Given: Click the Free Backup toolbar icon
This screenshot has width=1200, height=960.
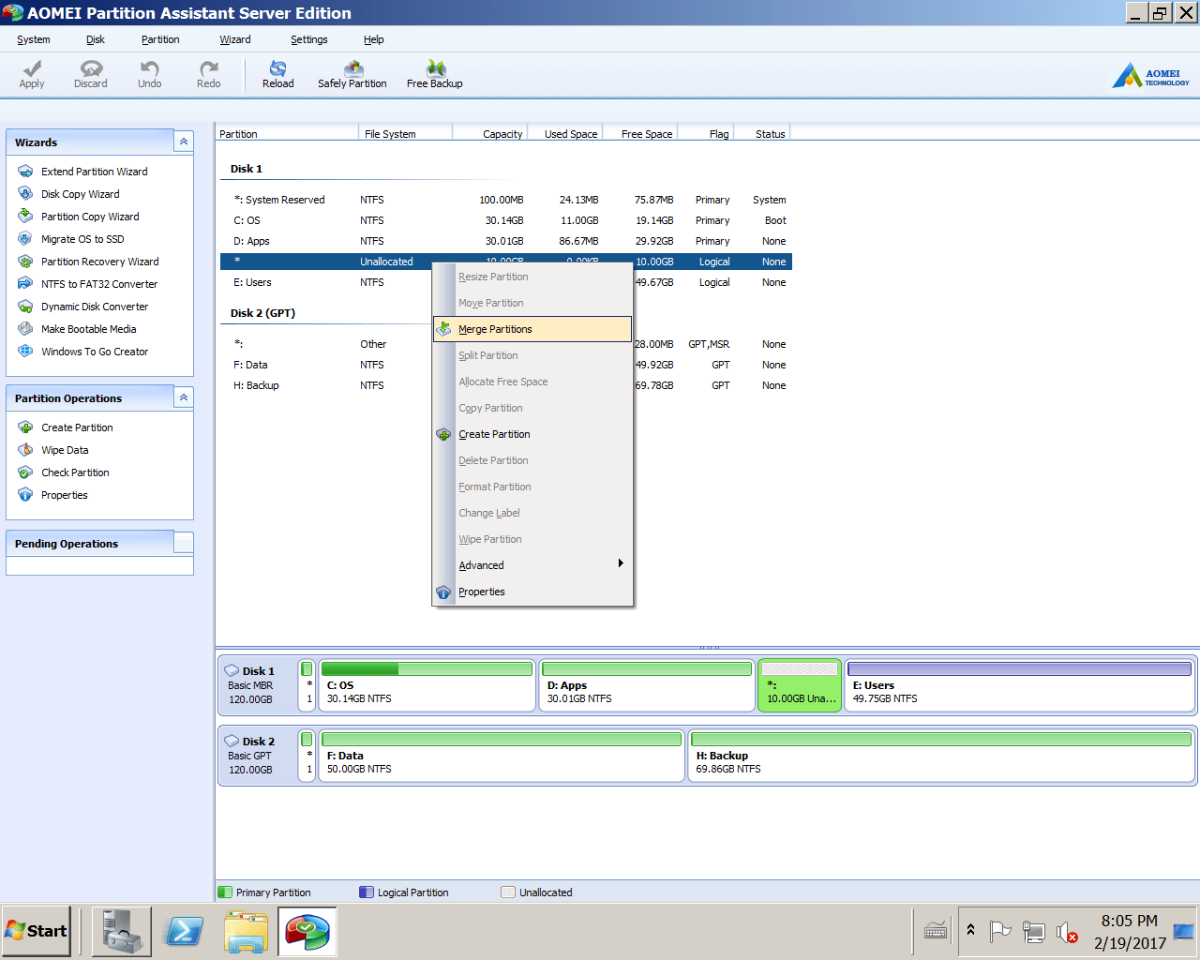Looking at the screenshot, I should pos(434,74).
